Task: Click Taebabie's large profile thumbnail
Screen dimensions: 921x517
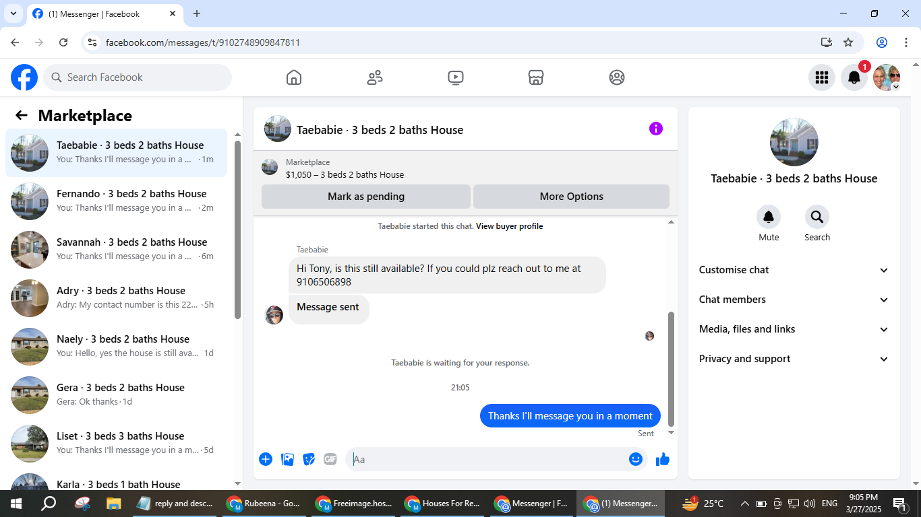Action: pyautogui.click(x=794, y=142)
